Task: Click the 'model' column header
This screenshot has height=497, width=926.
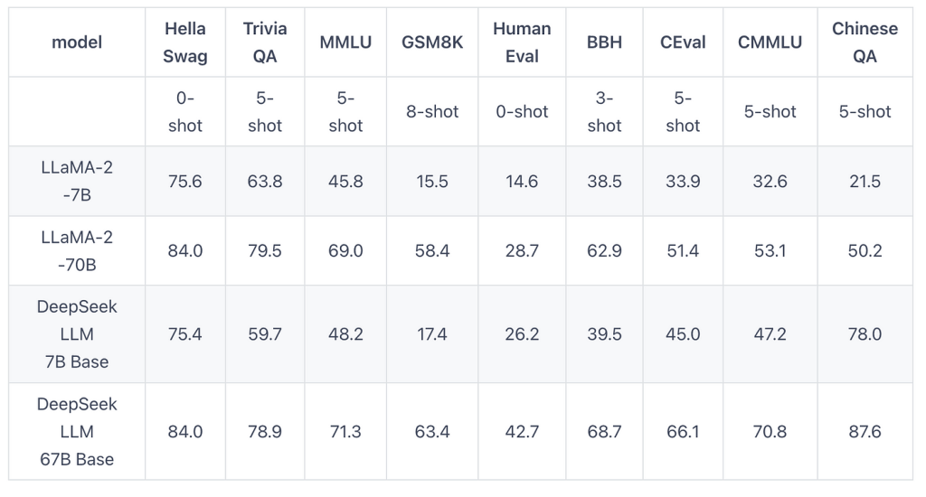Action: pyautogui.click(x=77, y=42)
